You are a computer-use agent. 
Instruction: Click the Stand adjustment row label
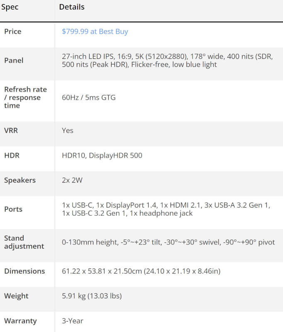click(24, 242)
